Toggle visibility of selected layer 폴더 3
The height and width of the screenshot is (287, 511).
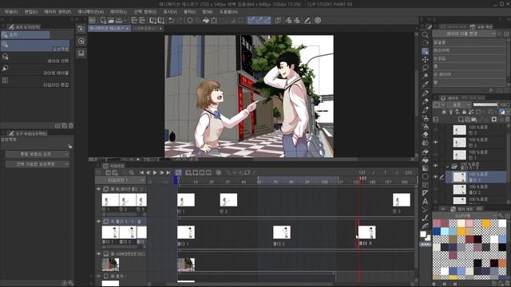click(436, 177)
